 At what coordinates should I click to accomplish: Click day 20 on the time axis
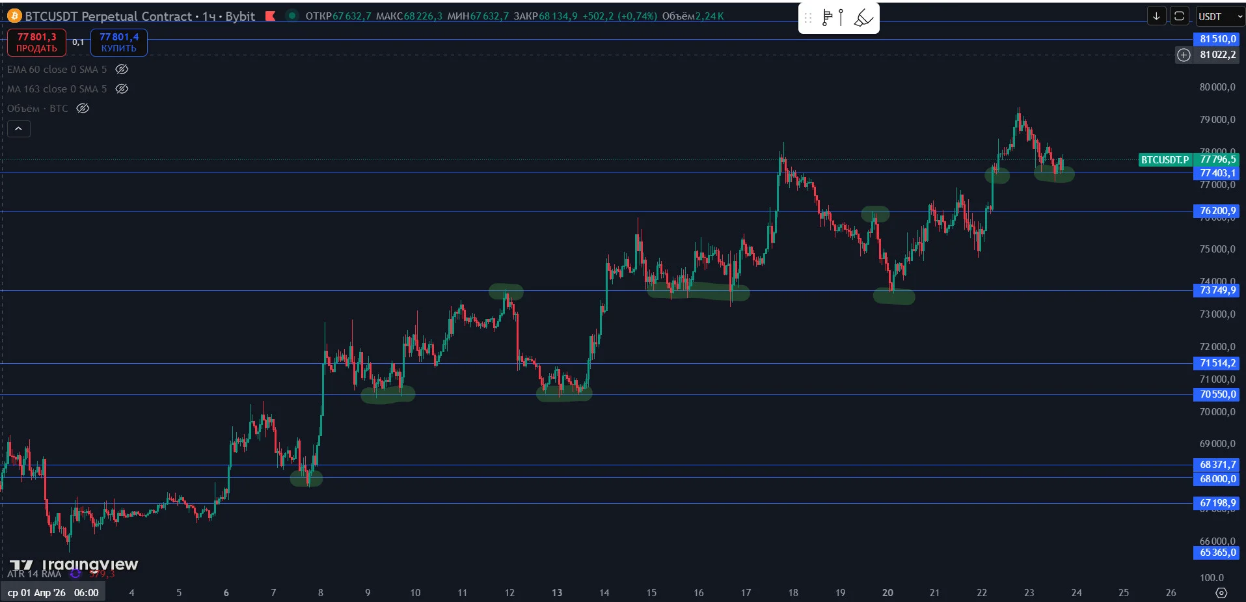(887, 593)
